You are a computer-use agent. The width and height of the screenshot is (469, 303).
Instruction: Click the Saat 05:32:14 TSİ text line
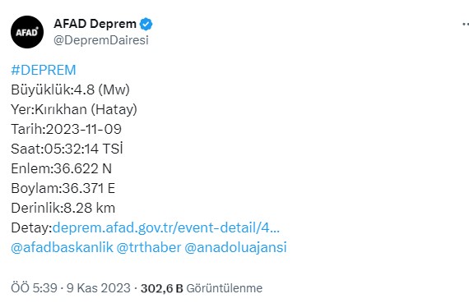67,149
